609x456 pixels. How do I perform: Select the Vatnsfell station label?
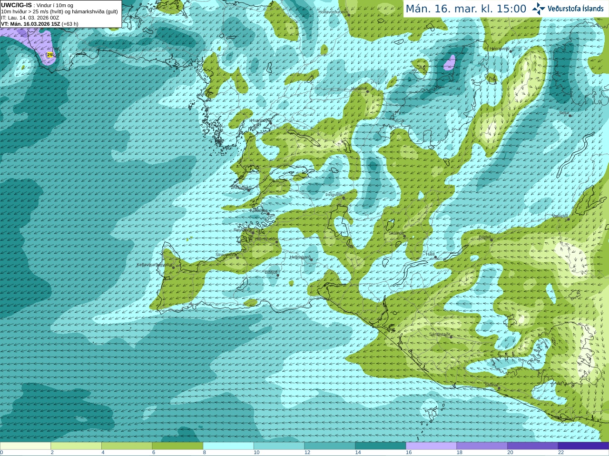click(560, 216)
